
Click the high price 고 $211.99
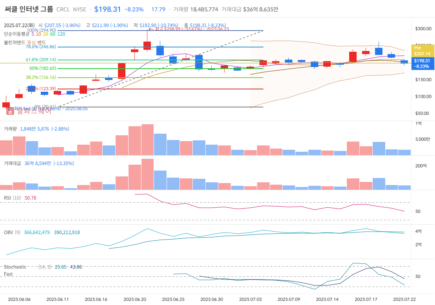(x=107, y=25)
